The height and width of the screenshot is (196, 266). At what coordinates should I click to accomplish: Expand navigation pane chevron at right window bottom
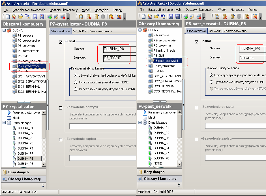pyautogui.click(x=179, y=185)
